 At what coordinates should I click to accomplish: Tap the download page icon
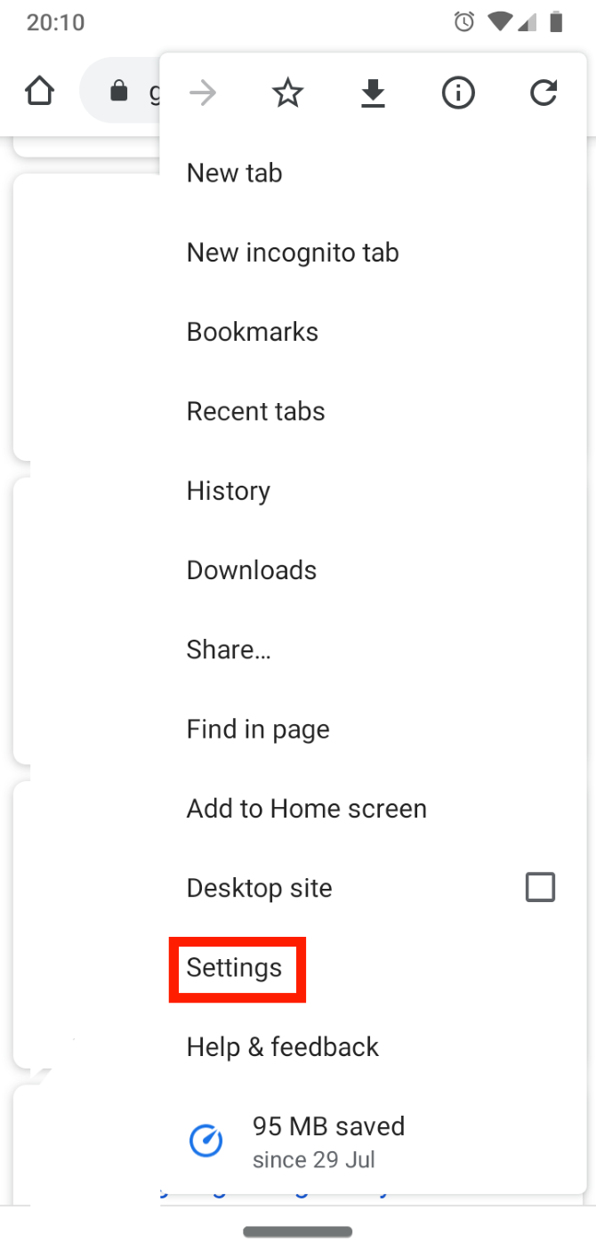pos(373,93)
